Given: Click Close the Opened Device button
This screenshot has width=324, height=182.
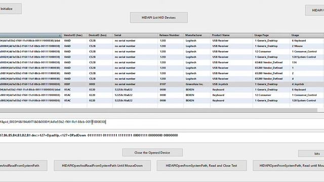Looking at the screenshot, I should 152,153.
